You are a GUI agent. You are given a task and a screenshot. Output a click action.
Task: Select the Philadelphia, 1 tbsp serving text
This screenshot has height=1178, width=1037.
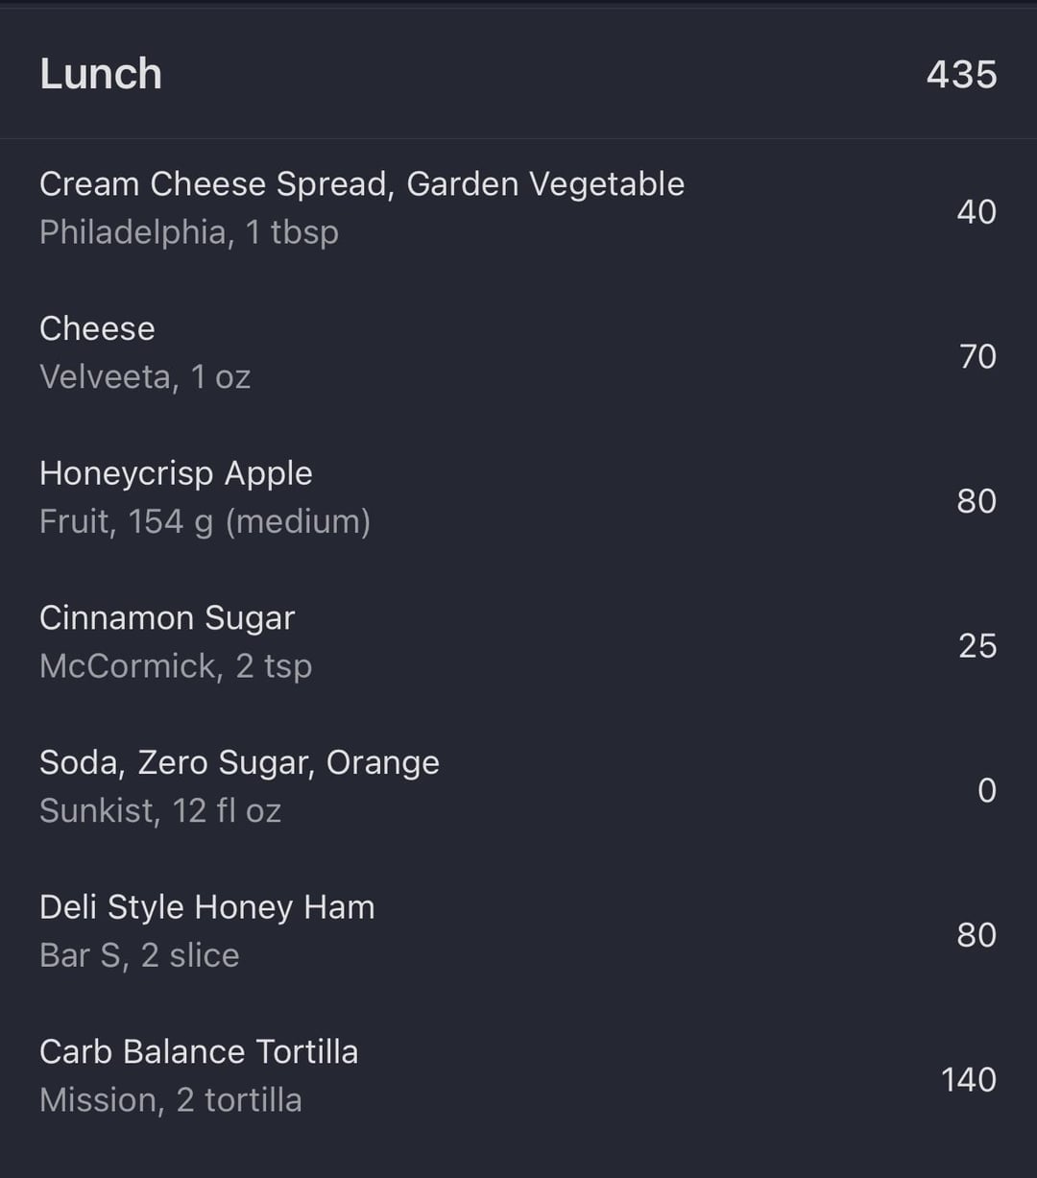coord(189,232)
